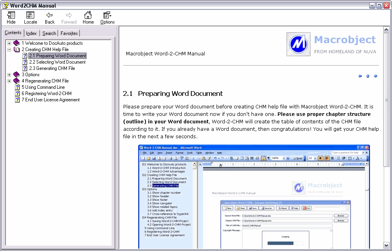
Task: Open the Options toolbar icon
Action: pyautogui.click(x=107, y=17)
